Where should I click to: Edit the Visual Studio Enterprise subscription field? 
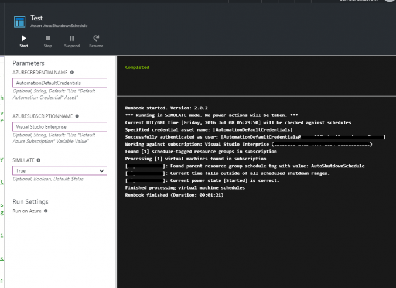click(60, 126)
